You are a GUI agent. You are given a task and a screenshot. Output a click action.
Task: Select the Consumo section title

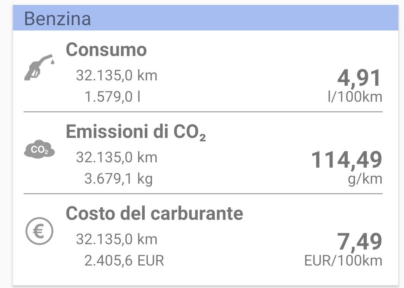pyautogui.click(x=106, y=50)
